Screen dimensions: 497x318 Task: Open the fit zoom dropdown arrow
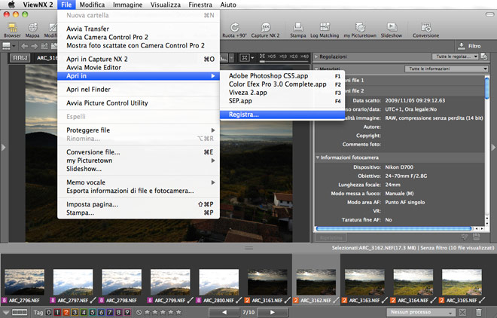click(252, 58)
